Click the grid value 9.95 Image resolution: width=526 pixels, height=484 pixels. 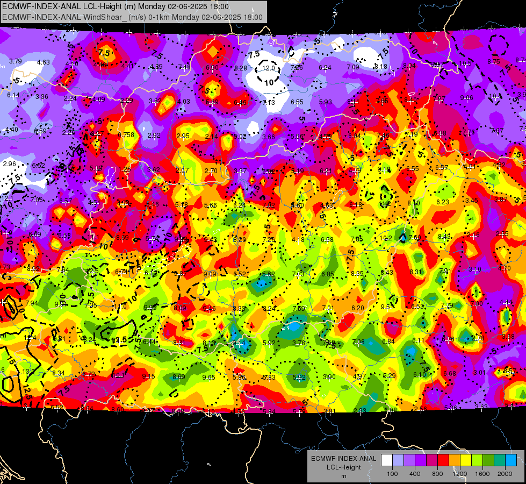point(150,307)
